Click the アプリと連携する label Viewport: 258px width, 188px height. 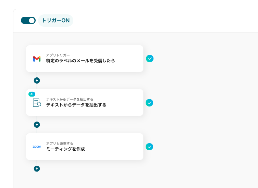pos(60,143)
